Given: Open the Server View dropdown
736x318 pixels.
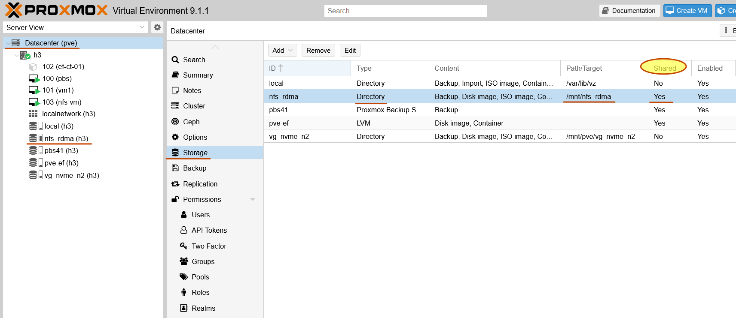Looking at the screenshot, I should (142, 27).
